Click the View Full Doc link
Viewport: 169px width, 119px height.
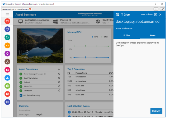click(147, 15)
